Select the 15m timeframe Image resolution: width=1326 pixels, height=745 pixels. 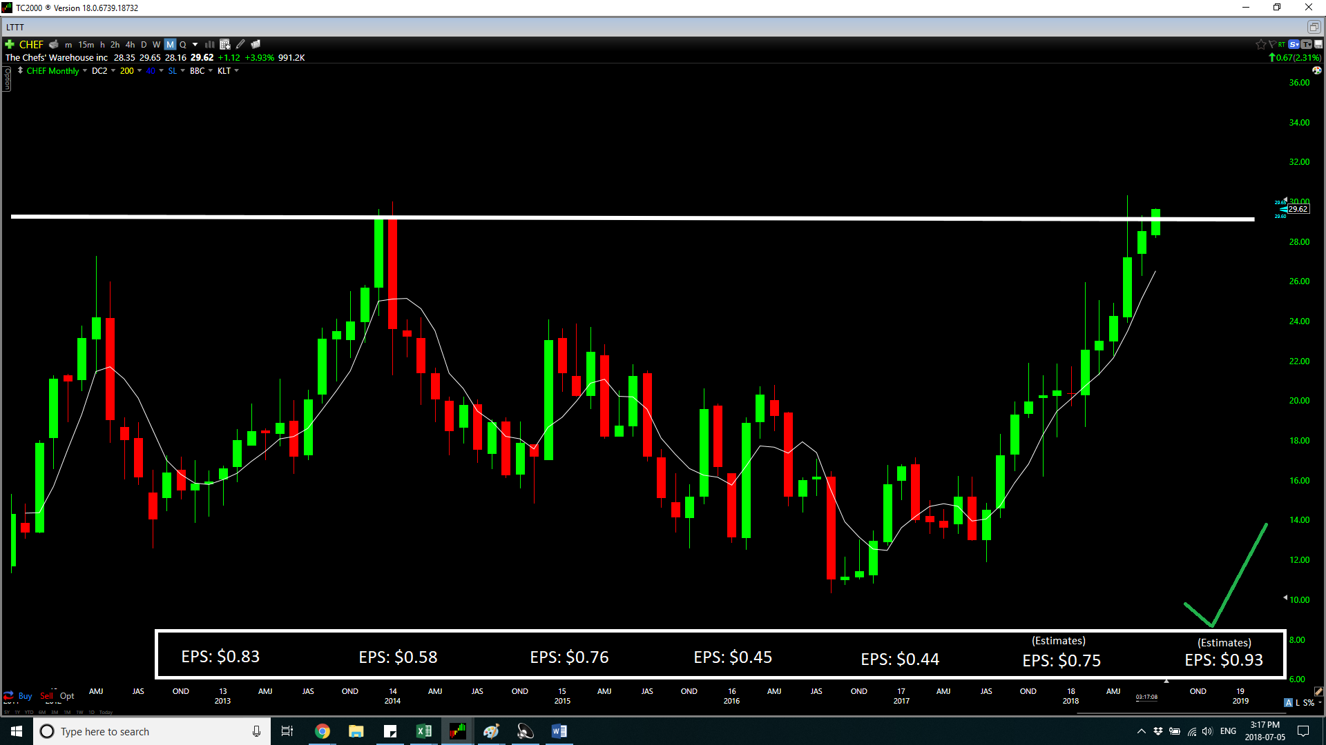[86, 45]
